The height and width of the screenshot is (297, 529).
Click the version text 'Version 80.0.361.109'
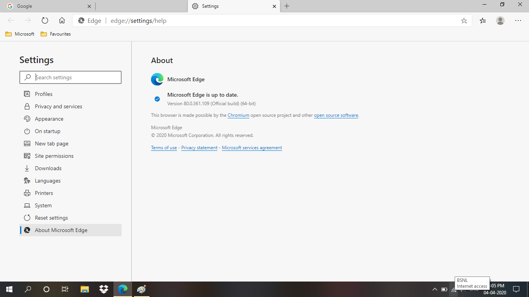[188, 104]
